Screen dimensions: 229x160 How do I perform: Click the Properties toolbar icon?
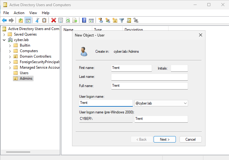(60, 21)
